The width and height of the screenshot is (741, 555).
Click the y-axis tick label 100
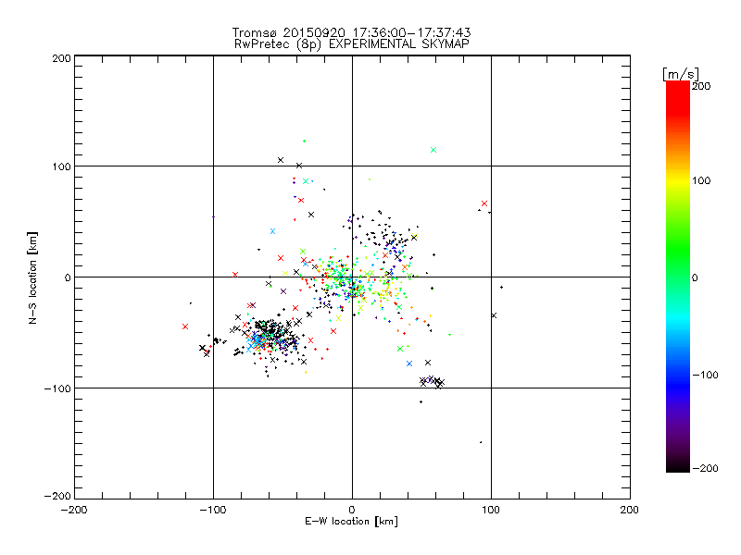pyautogui.click(x=61, y=166)
